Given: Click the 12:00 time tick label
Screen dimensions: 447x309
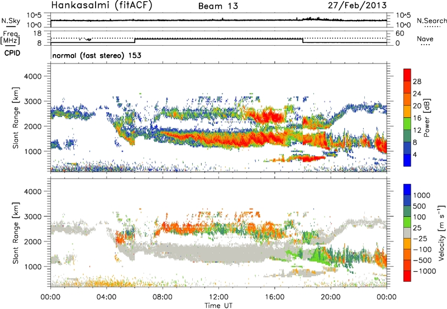Looking at the screenshot, I should 218,297.
